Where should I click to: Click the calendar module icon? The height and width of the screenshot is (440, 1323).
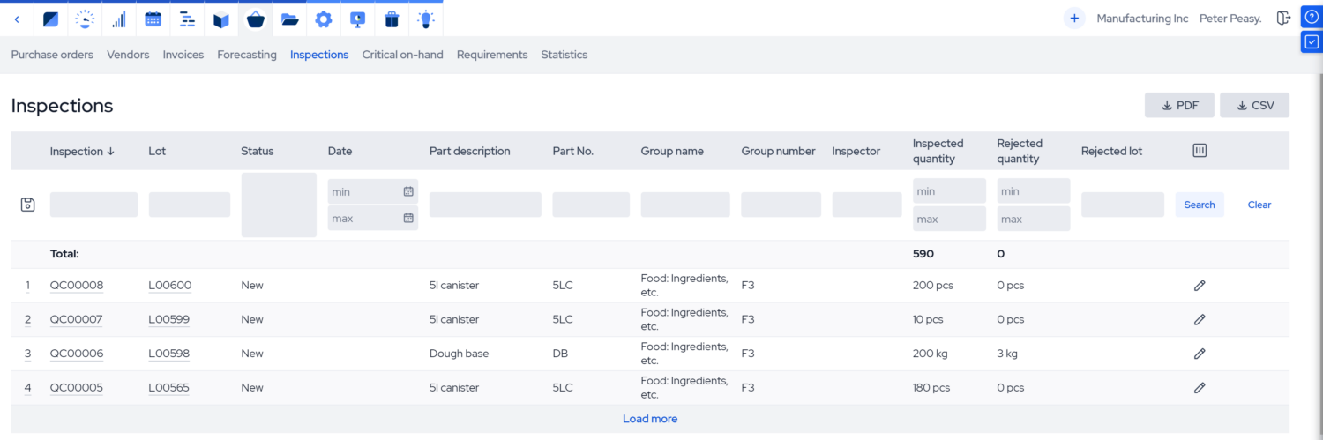pyautogui.click(x=153, y=19)
